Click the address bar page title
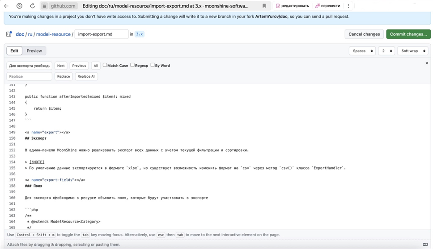The image size is (433, 249). [166, 6]
